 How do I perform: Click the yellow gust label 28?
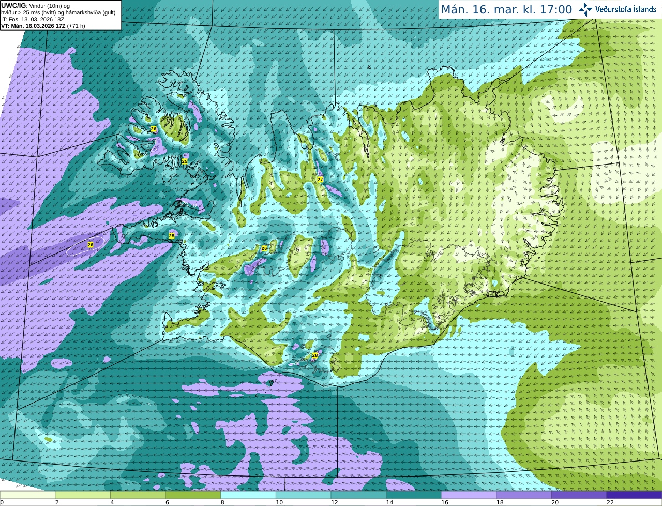pos(314,355)
